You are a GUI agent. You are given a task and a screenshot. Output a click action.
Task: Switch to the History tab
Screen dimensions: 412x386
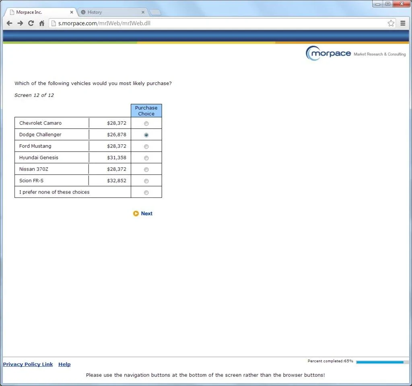coord(113,12)
